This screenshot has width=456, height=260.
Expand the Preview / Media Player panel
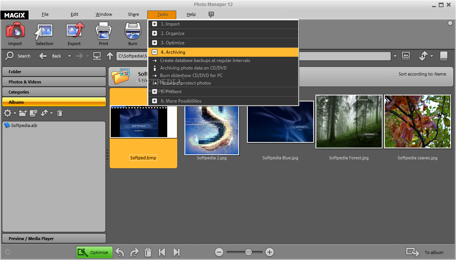54,239
